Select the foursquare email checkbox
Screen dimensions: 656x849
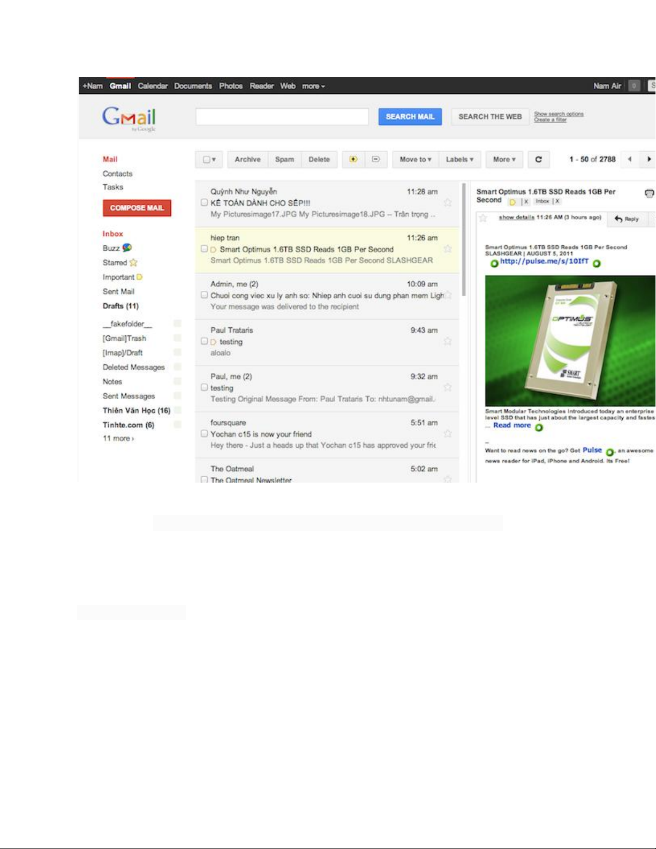coord(204,434)
